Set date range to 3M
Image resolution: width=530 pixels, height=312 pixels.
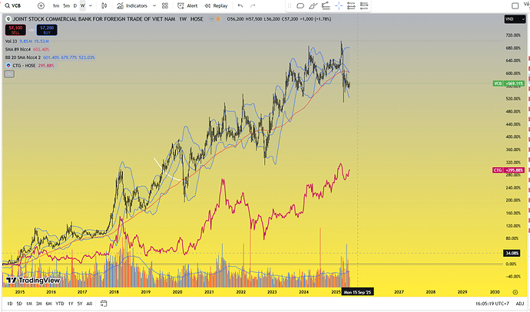39,304
